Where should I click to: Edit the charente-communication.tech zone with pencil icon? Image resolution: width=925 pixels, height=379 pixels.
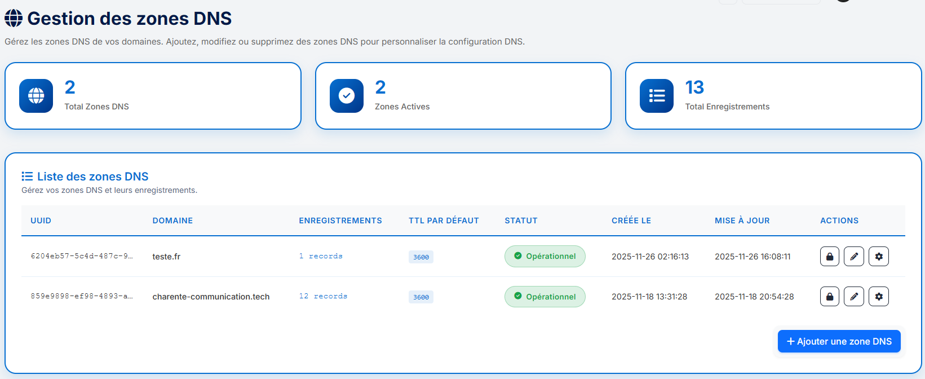click(x=854, y=297)
